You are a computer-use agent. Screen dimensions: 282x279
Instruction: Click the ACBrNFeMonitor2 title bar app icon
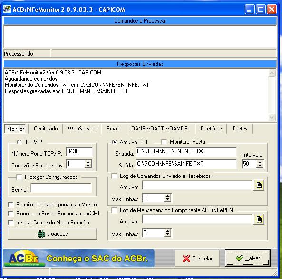[7, 9]
